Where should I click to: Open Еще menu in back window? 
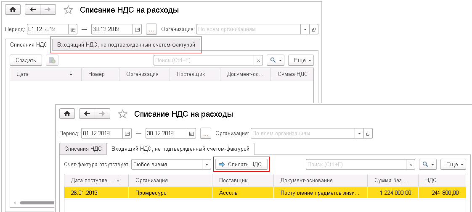pyautogui.click(x=301, y=60)
